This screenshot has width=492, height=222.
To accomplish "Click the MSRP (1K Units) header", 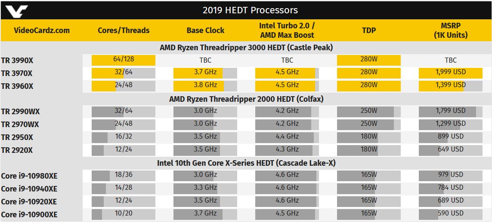I will coord(451,30).
